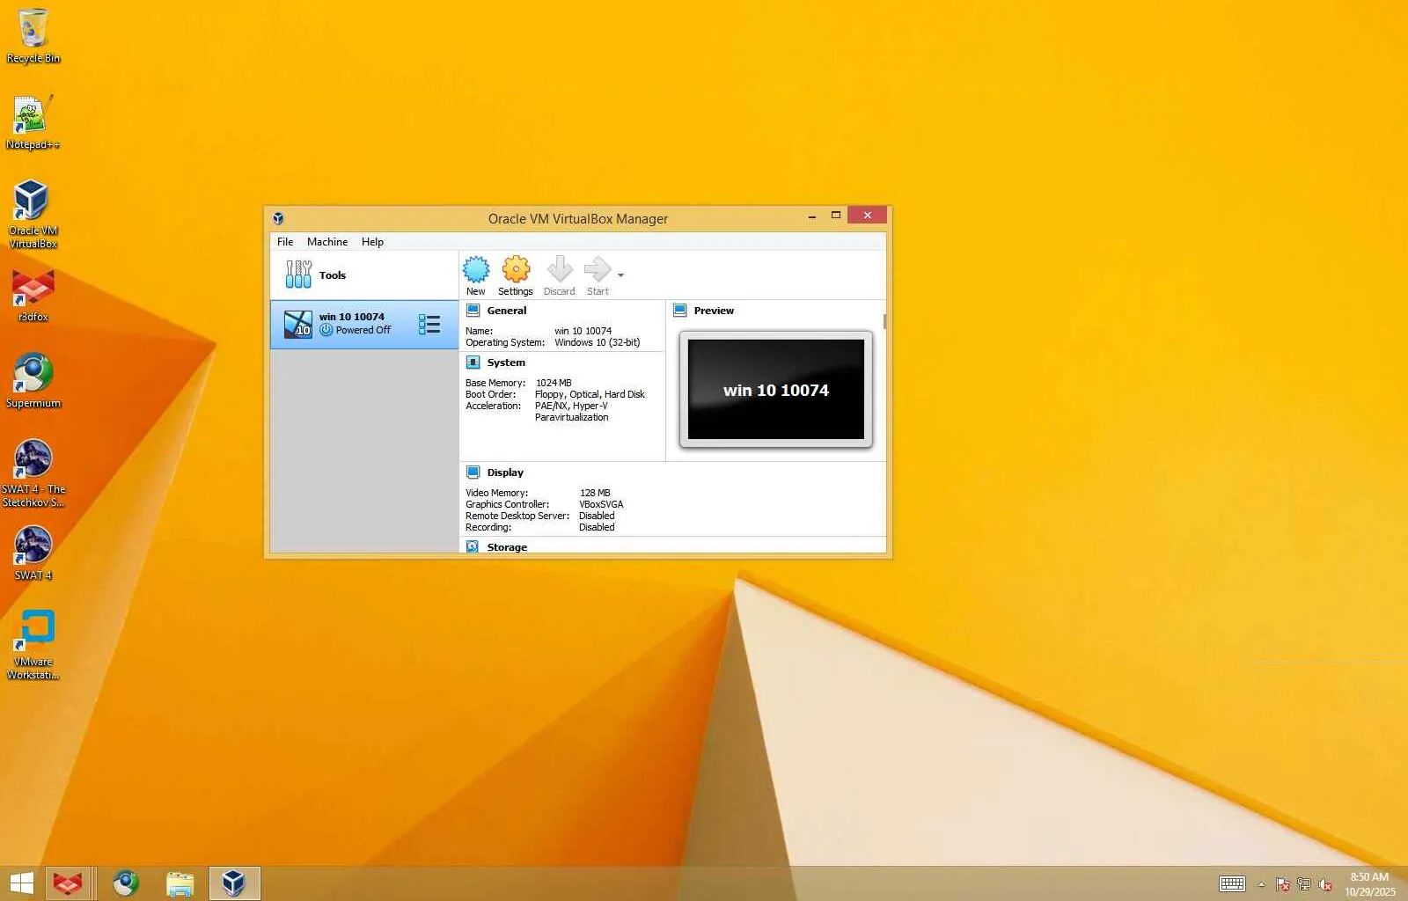Open the volume tray icon
The image size is (1408, 901).
(1325, 884)
